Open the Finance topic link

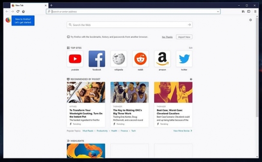point(124,131)
